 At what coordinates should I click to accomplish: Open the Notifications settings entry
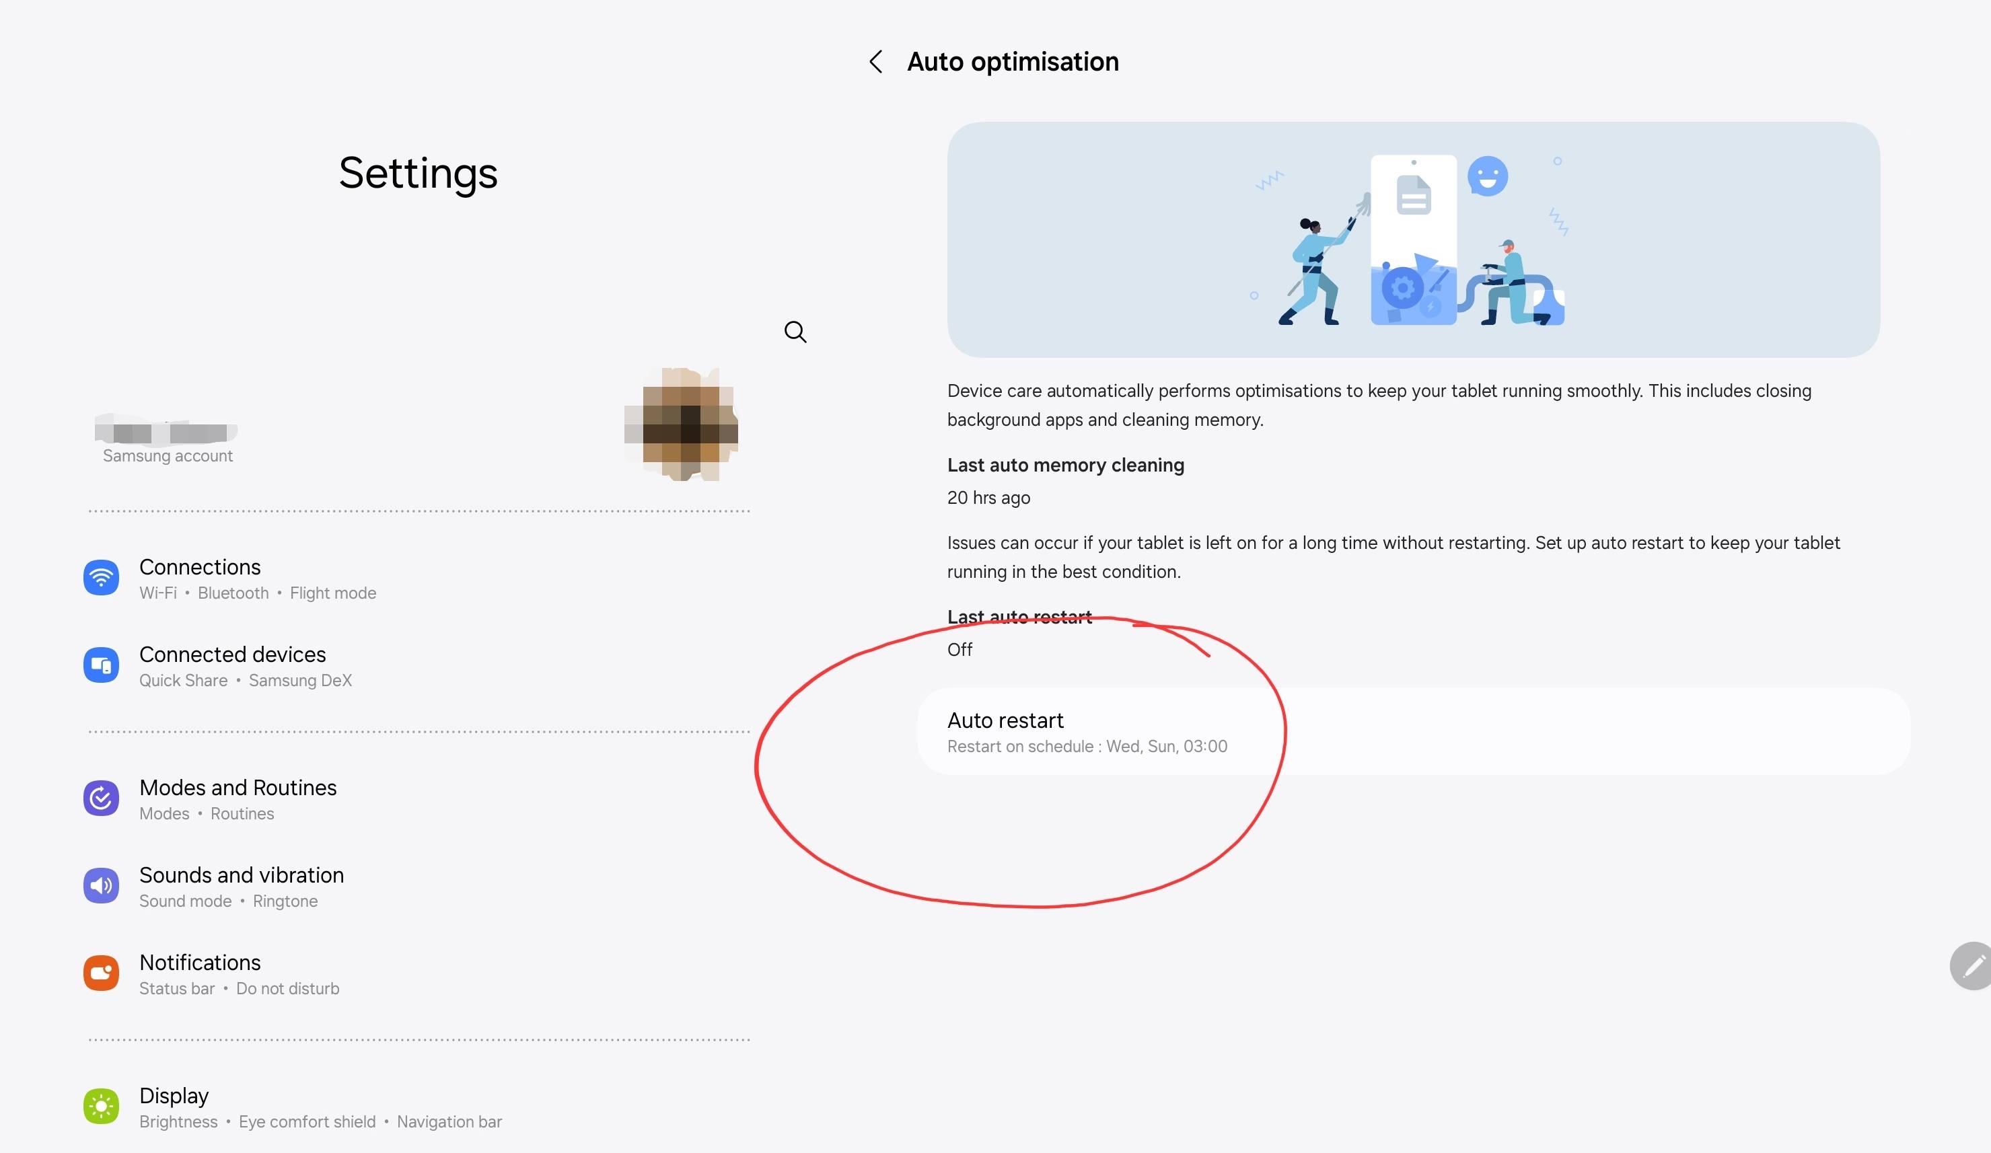(x=200, y=963)
